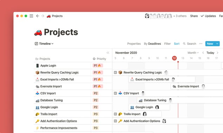Click the arrow on Add Authentication timeline bar

pyautogui.click(x=115, y=121)
